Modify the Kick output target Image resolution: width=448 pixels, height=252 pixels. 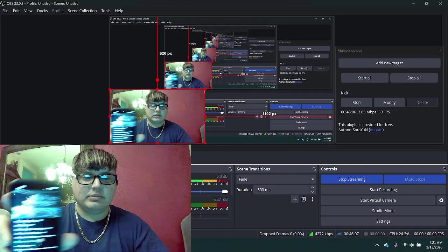[389, 103]
